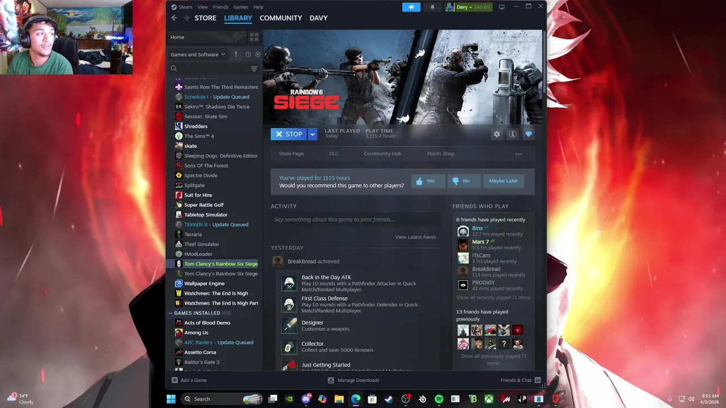Click Back in the Day ATK achievement icon
This screenshot has height=408, width=726.
click(289, 283)
